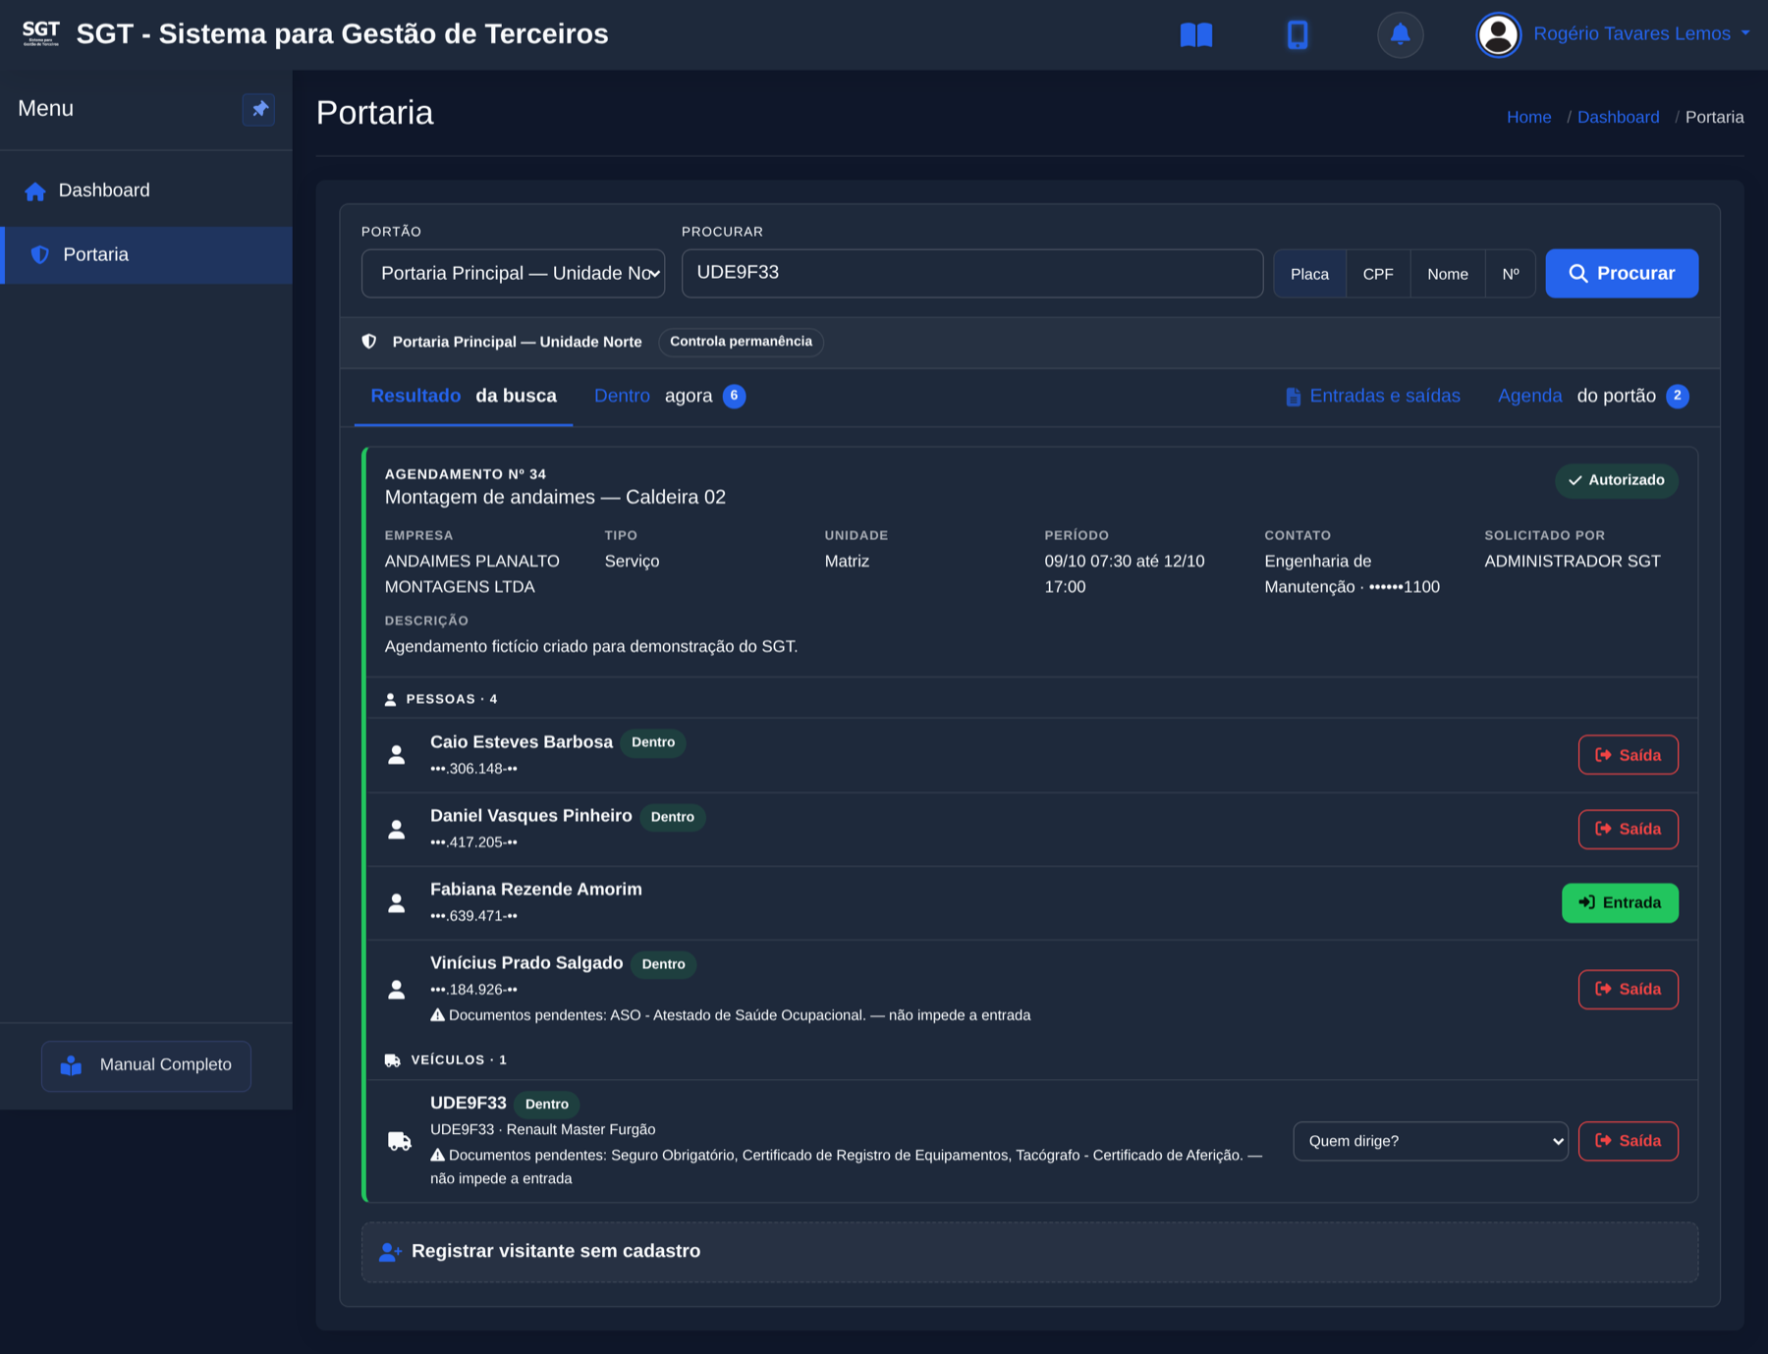Register Entrada for Fabiana Rezende Amorim
The image size is (1768, 1354).
pyautogui.click(x=1620, y=903)
